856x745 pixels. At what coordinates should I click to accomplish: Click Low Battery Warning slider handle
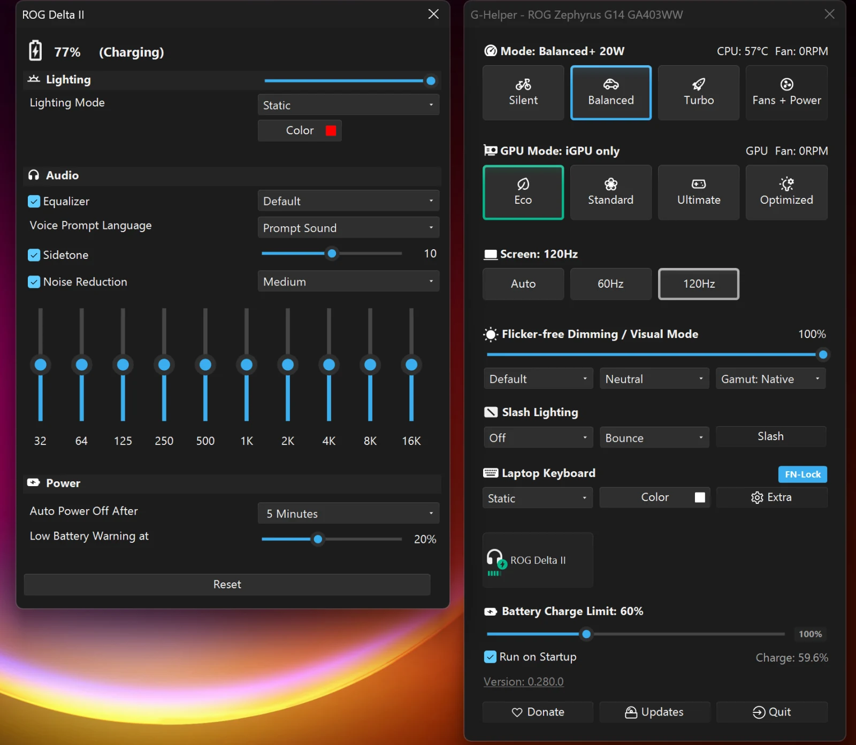tap(318, 539)
